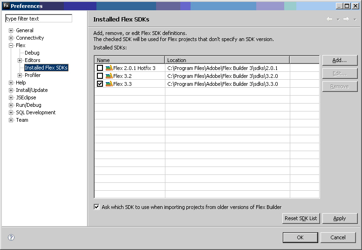Select the Run/Debug preference category
362x250 pixels.
28,105
